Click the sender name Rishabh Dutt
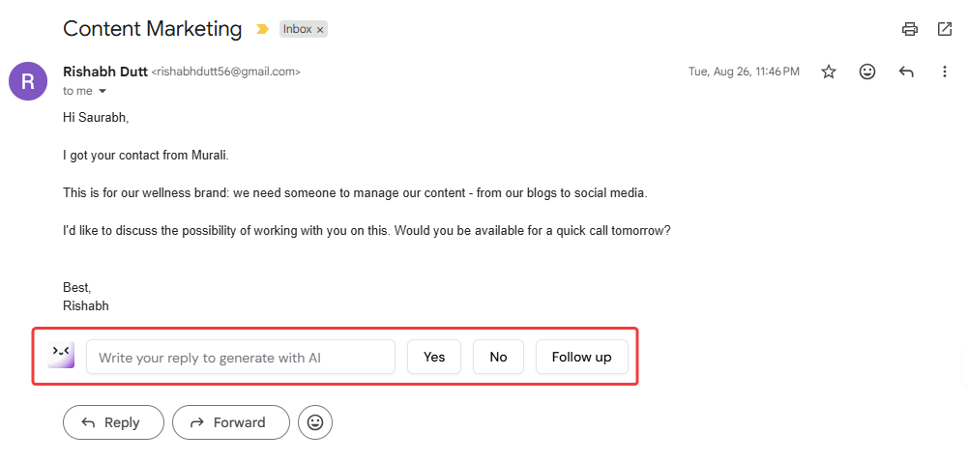The width and height of the screenshot is (968, 462). [104, 72]
